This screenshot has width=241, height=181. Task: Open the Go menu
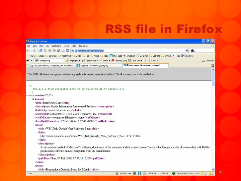coord(48,46)
